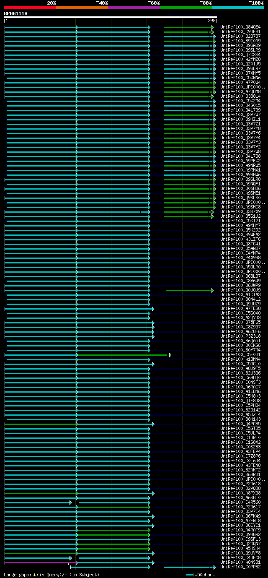Select the UniRef100_Q7XHY5 label
Viewport: 268px width, 578px height.
tap(240, 73)
